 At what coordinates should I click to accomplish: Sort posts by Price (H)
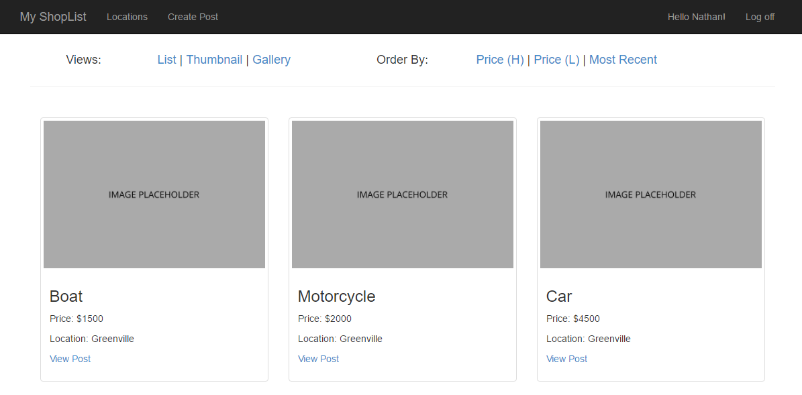(x=499, y=60)
